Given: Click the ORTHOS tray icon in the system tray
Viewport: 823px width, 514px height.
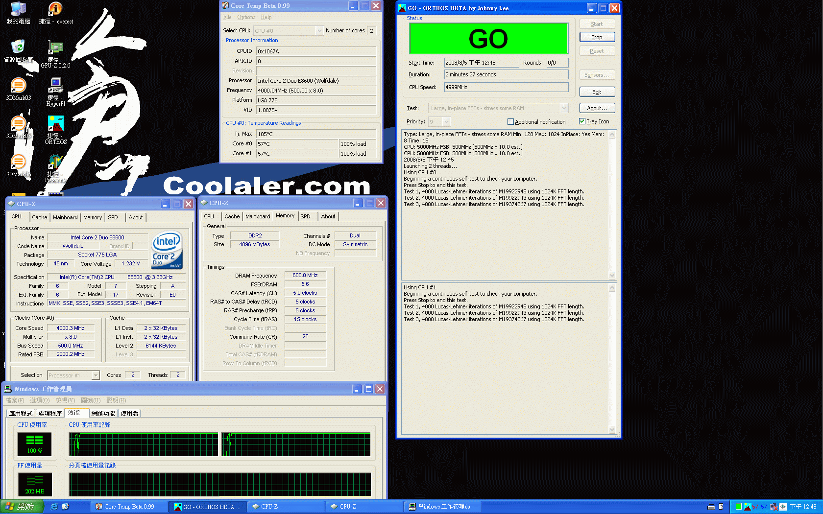Looking at the screenshot, I should tap(747, 507).
